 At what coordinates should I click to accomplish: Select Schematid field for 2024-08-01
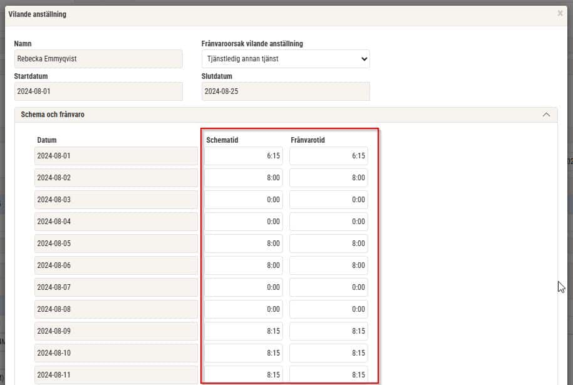(244, 156)
